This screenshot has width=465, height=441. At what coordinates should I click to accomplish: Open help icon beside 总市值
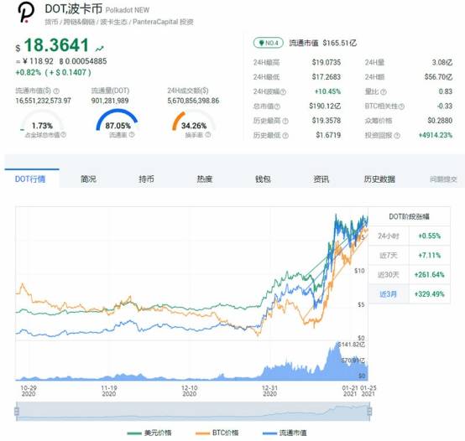click(278, 106)
